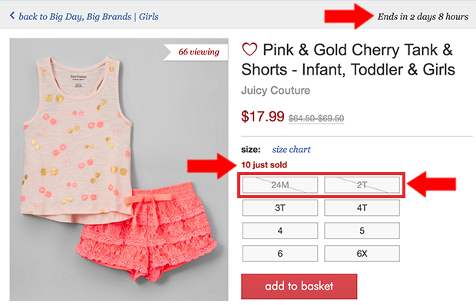Choose size 5 option

[x=362, y=230]
